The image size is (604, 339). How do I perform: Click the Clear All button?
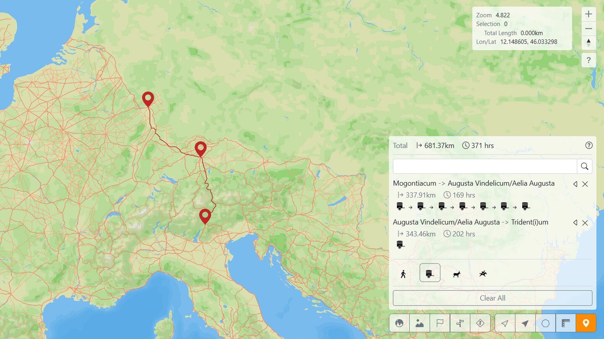tap(492, 298)
